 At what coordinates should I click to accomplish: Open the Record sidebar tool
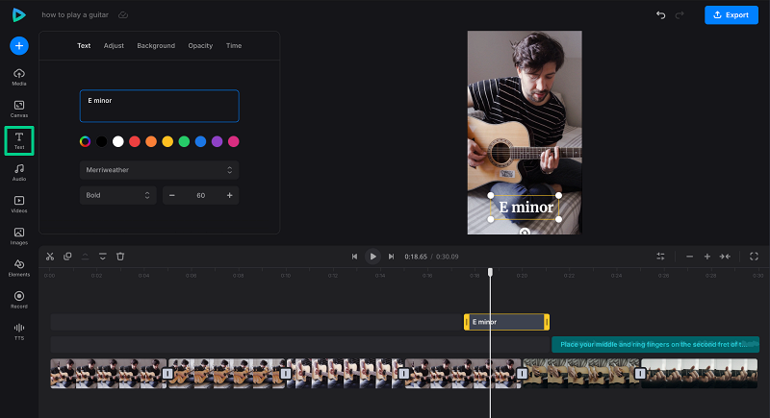tap(19, 300)
